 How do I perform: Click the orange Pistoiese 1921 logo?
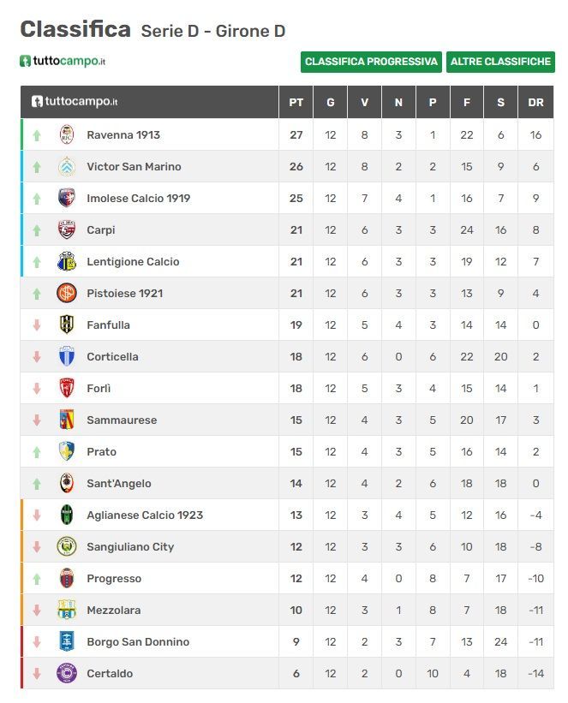[67, 293]
